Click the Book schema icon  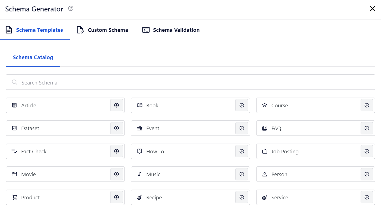point(140,105)
